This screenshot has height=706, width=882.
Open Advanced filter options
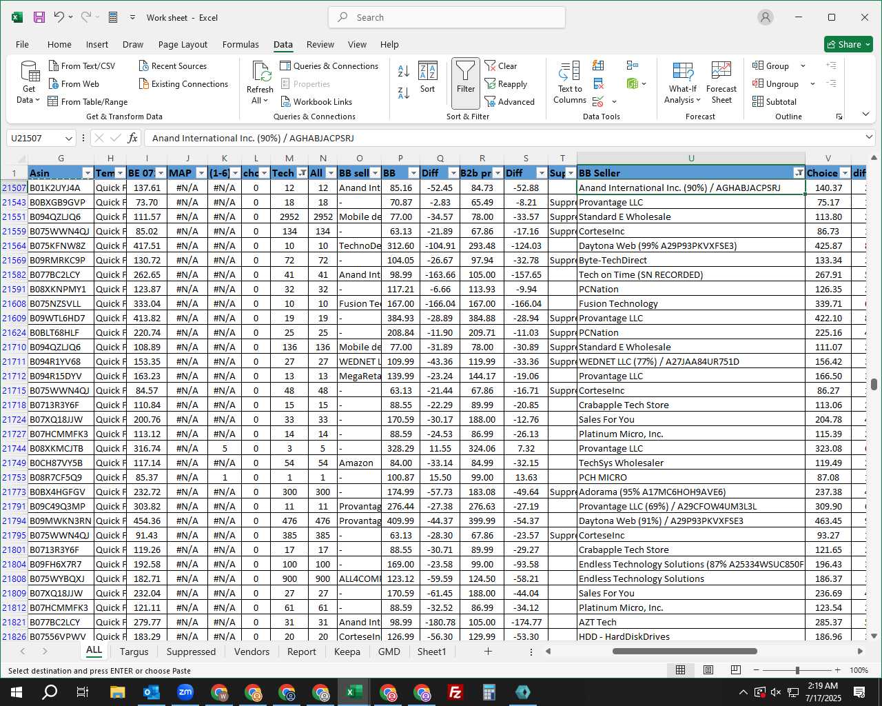click(510, 102)
